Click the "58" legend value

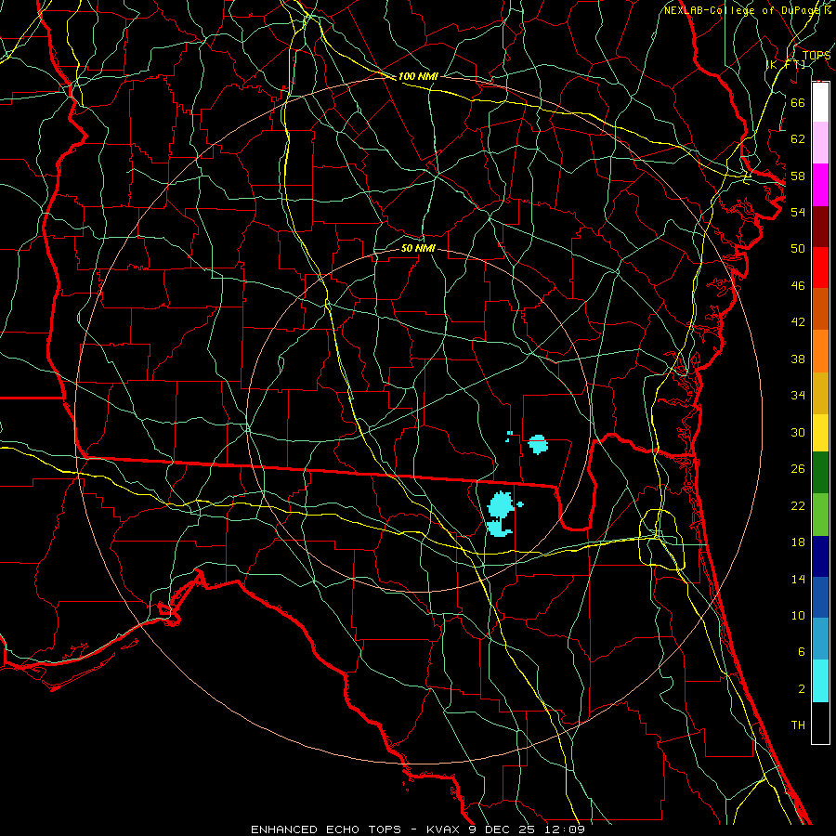pyautogui.click(x=798, y=176)
